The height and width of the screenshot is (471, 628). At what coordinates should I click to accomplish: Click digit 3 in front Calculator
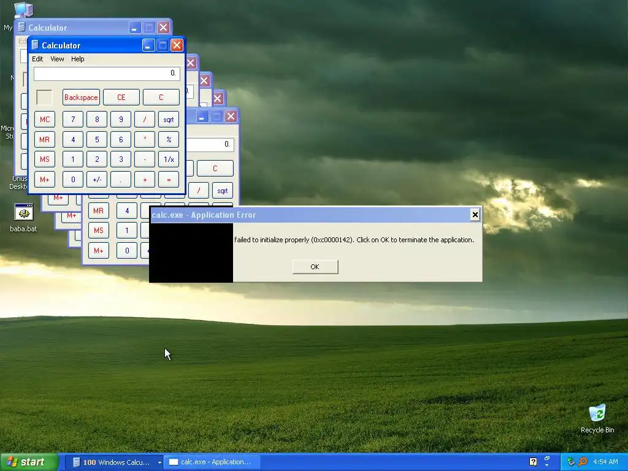pyautogui.click(x=121, y=159)
